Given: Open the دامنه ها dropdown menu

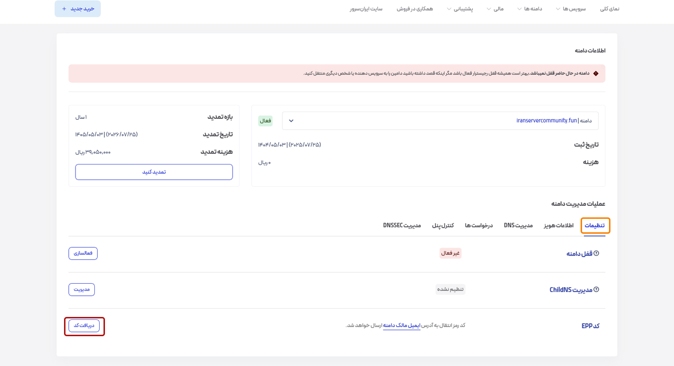Looking at the screenshot, I should click(530, 8).
